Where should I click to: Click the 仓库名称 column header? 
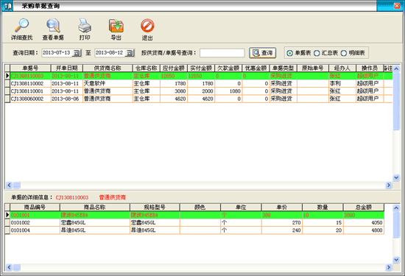pos(147,68)
